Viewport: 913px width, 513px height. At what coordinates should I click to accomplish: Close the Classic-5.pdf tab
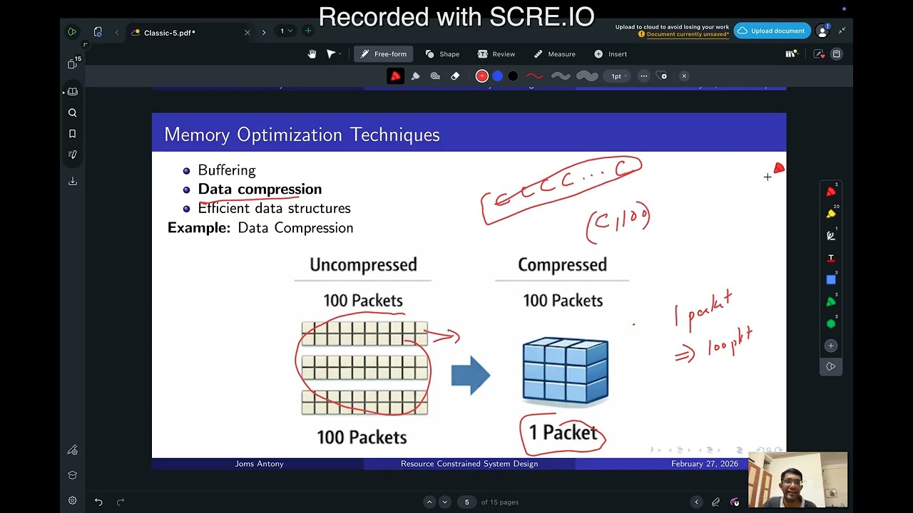[x=248, y=33]
